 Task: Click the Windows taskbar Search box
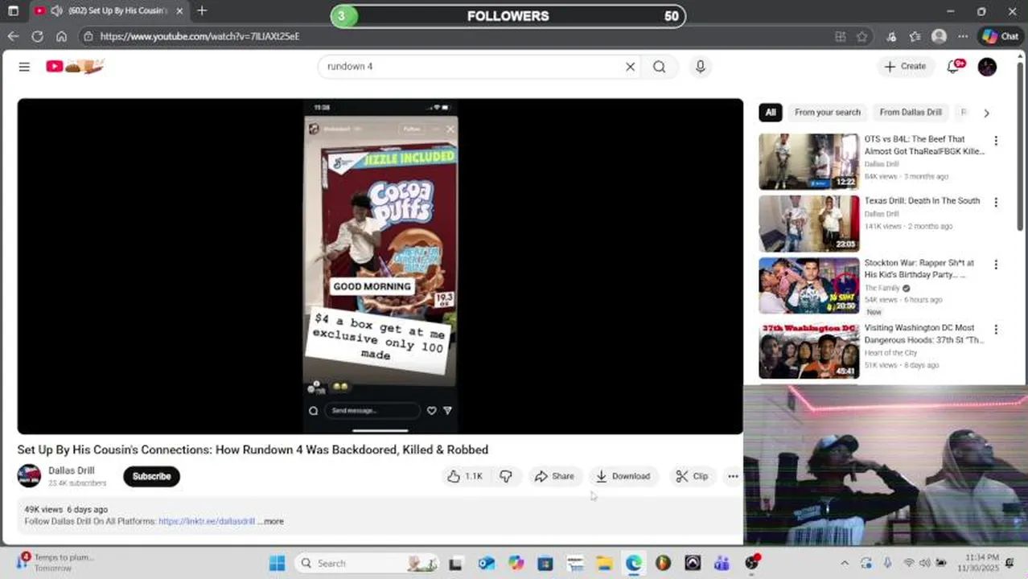[367, 563]
